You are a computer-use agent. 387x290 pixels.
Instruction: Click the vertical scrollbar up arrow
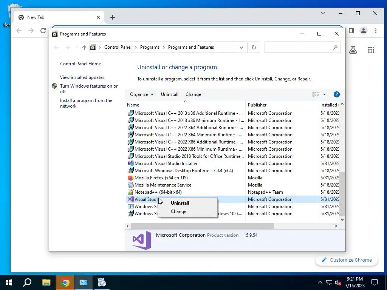pyautogui.click(x=342, y=104)
